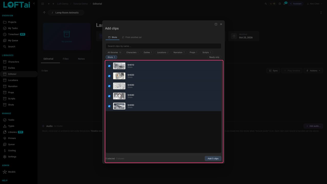Open the Narration library icon
The width and height of the screenshot is (327, 184).
click(x=5, y=86)
